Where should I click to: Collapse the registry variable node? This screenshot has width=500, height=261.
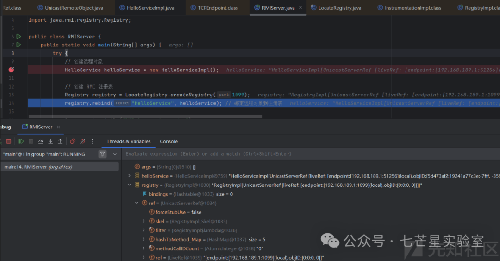[129, 185]
